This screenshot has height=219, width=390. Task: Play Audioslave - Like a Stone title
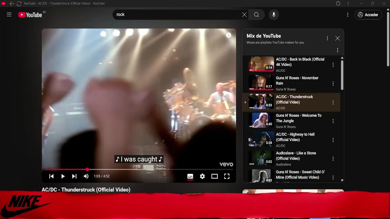(296, 156)
